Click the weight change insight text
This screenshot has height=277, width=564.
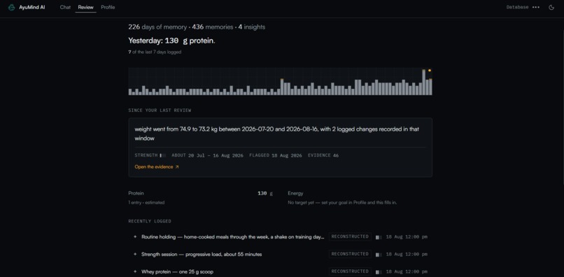(277, 134)
